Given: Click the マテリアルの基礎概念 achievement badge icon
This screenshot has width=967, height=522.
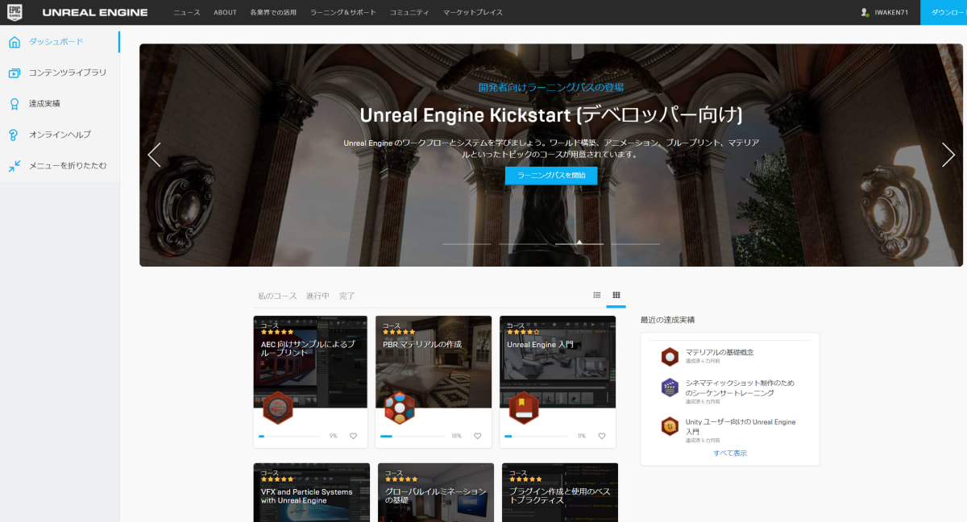Looking at the screenshot, I should pyautogui.click(x=670, y=357).
